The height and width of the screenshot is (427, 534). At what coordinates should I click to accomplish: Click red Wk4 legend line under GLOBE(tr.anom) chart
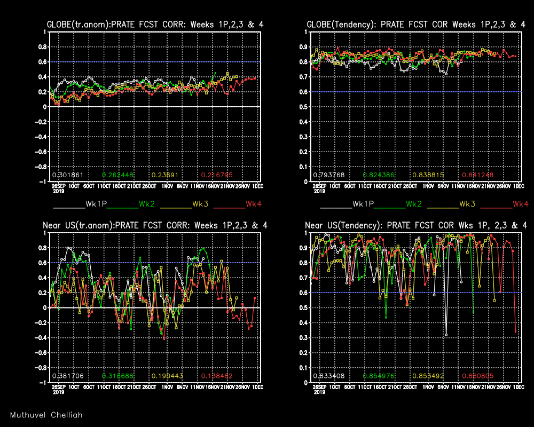tap(229, 208)
